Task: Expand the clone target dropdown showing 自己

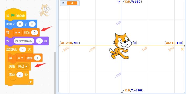Action: 23,66
